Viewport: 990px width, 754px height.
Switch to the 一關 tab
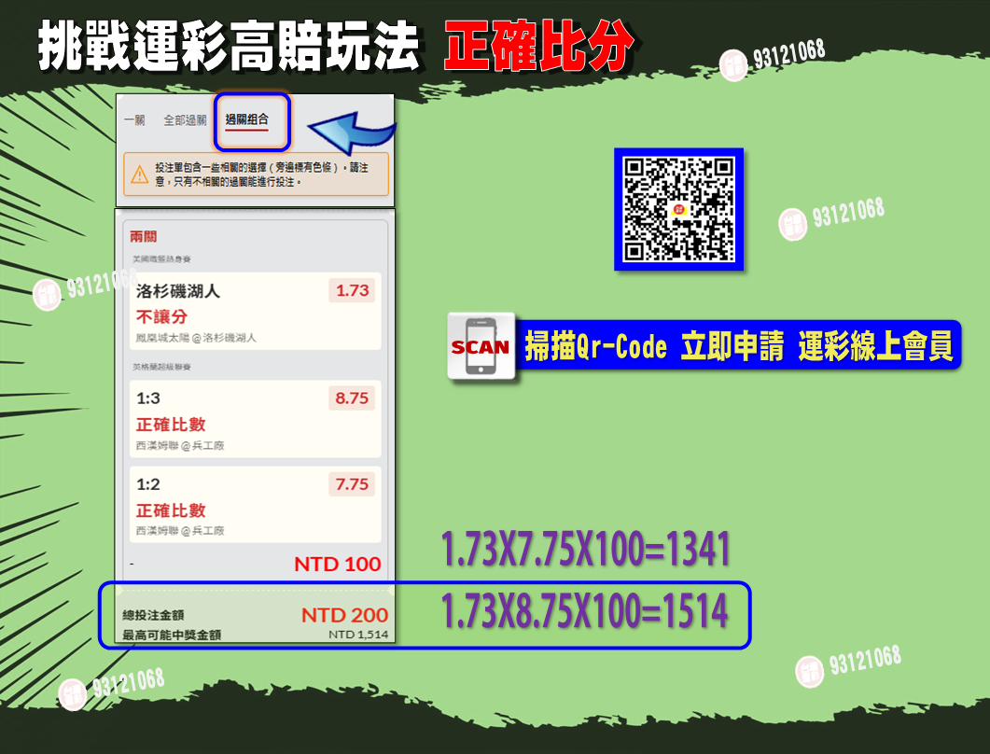point(134,120)
